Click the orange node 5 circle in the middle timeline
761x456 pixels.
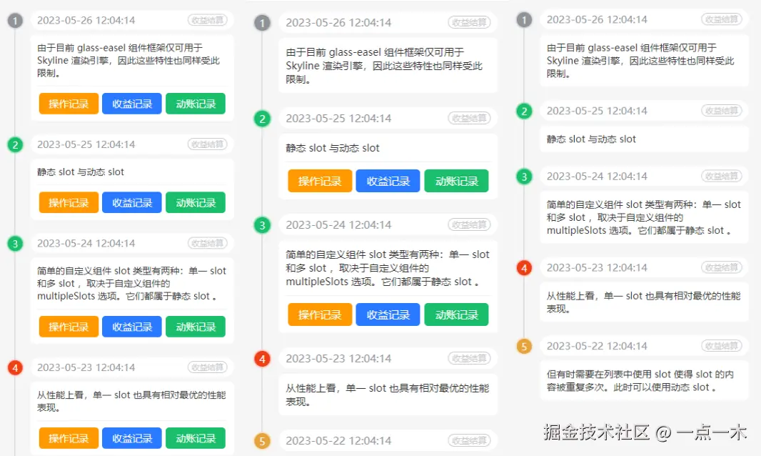263,440
